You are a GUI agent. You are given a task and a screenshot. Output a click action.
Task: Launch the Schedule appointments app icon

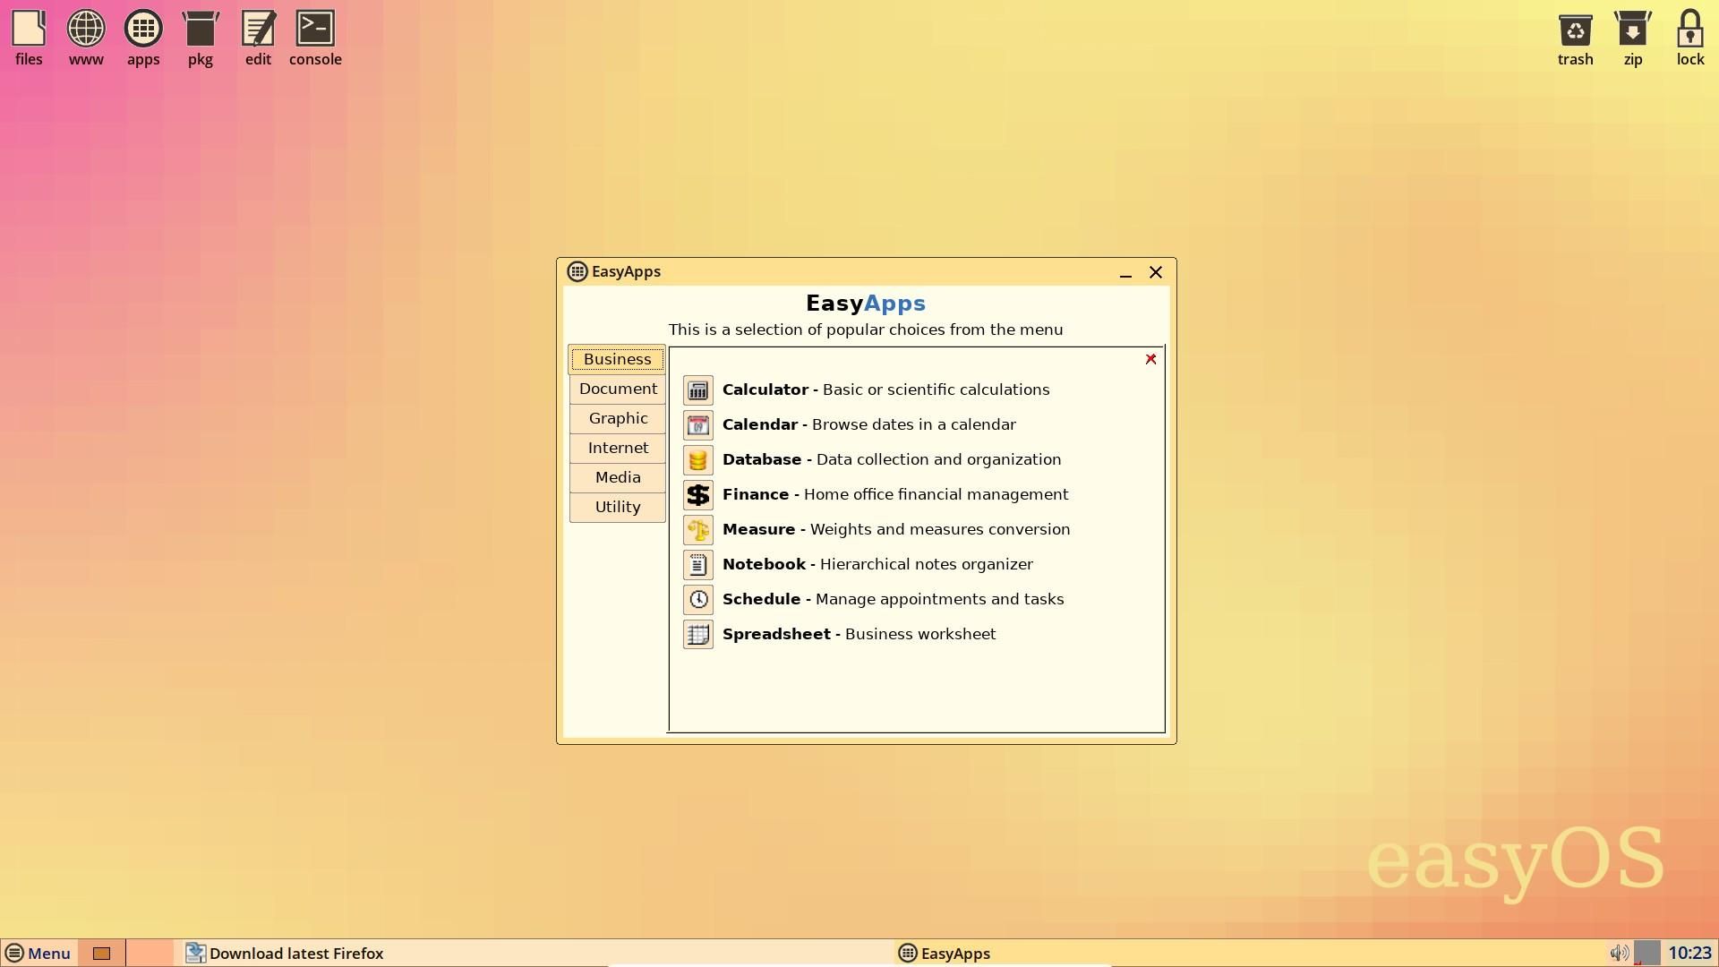(x=697, y=599)
